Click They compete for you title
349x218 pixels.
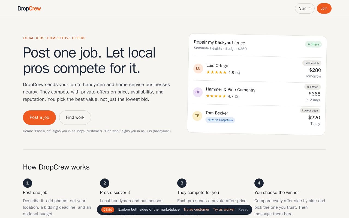198,193
